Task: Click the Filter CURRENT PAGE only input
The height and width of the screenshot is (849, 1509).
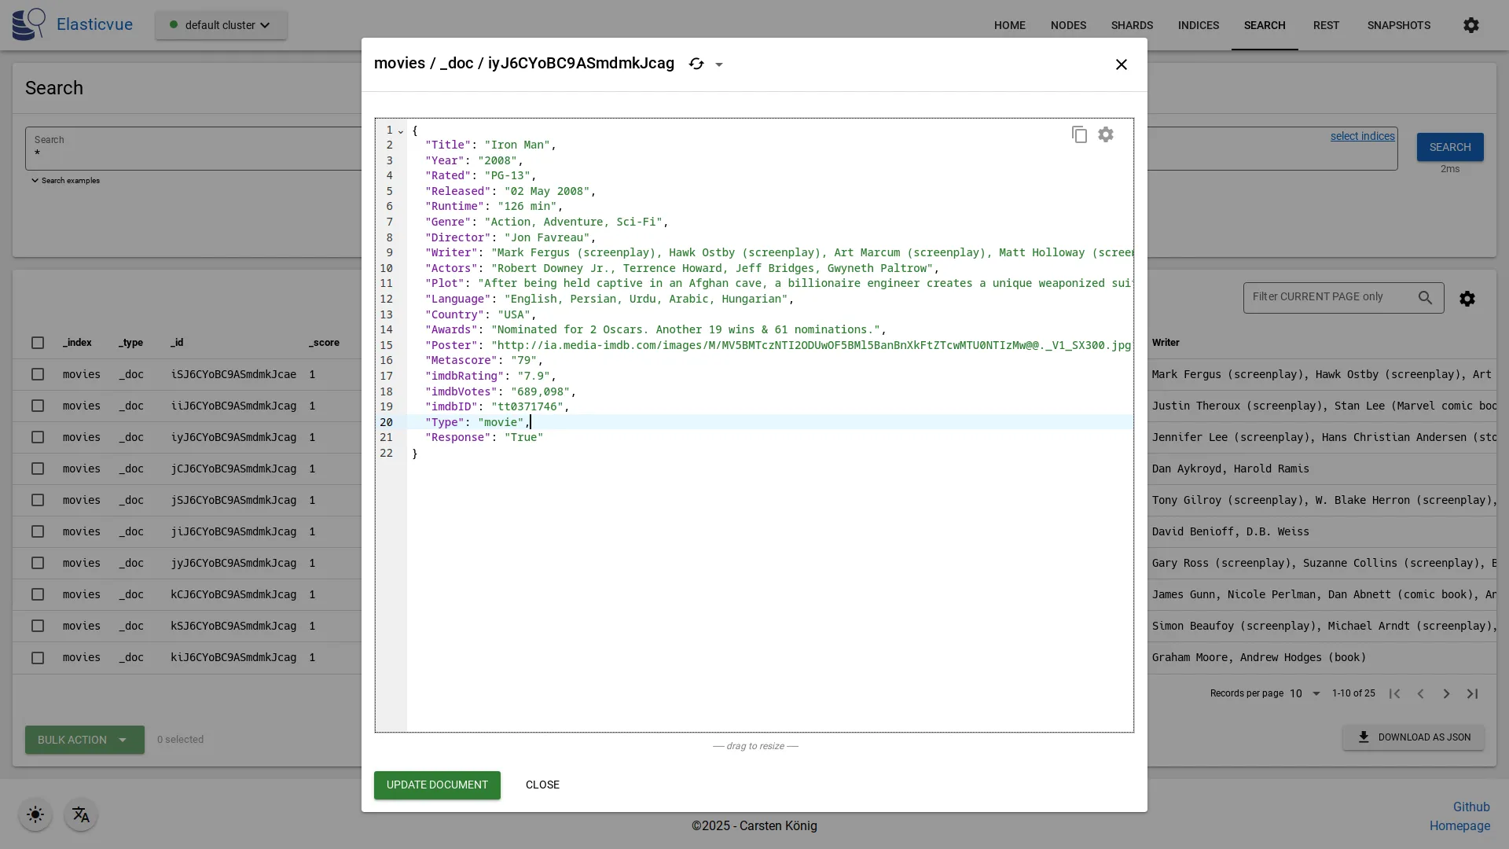Action: 1336,298
